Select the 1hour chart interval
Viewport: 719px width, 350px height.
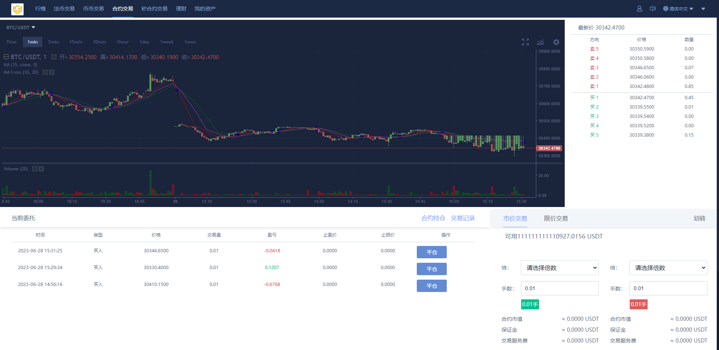(x=122, y=42)
